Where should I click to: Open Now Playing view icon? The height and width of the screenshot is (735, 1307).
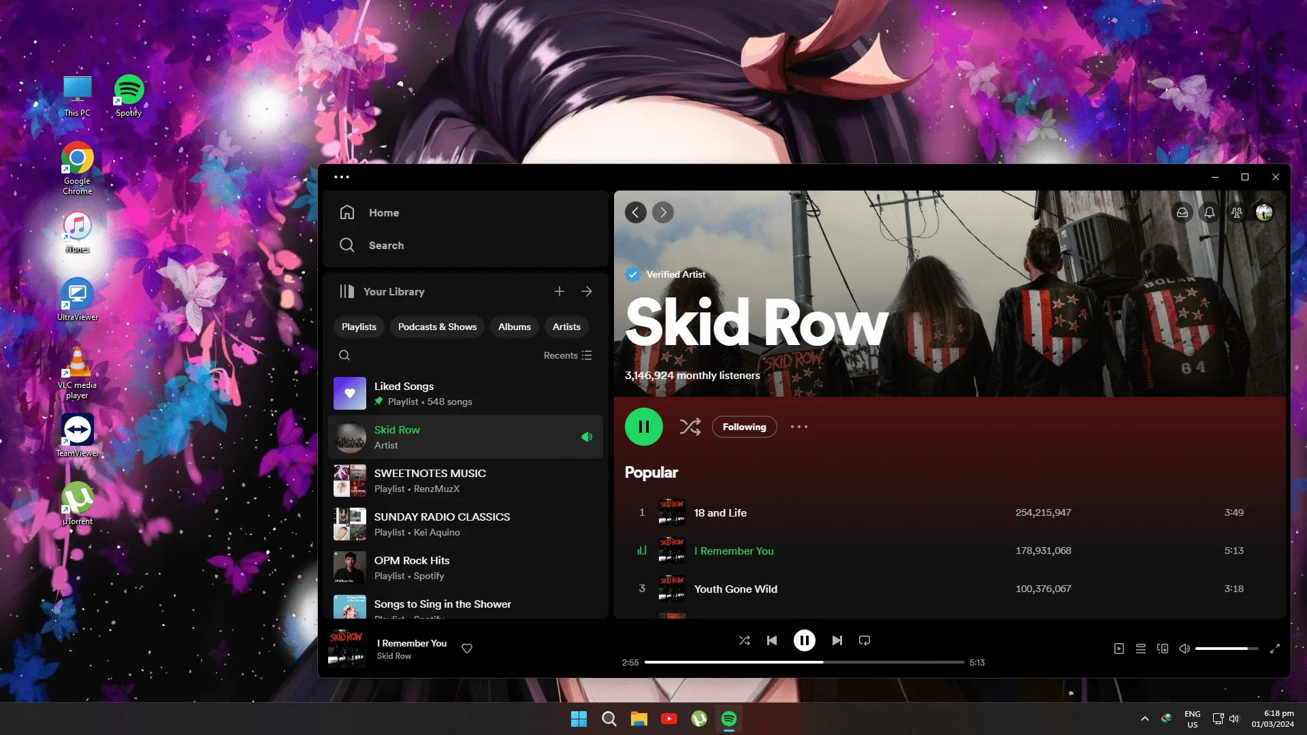1119,649
